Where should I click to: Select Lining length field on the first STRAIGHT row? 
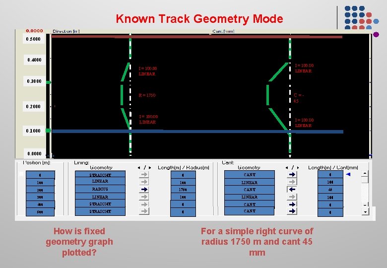point(183,175)
